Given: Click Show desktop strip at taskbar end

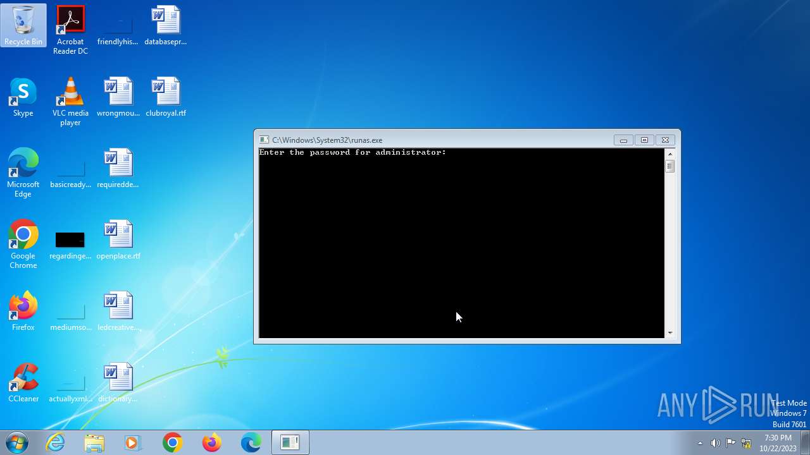Looking at the screenshot, I should point(805,442).
